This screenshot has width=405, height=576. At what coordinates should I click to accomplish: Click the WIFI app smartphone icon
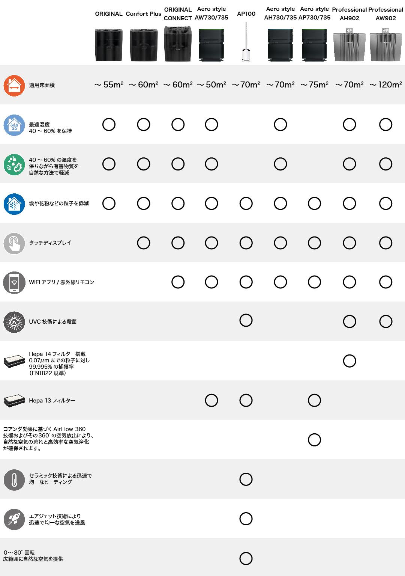(14, 283)
